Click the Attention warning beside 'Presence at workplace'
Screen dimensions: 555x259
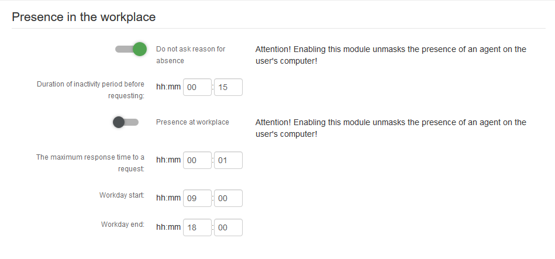tap(391, 128)
